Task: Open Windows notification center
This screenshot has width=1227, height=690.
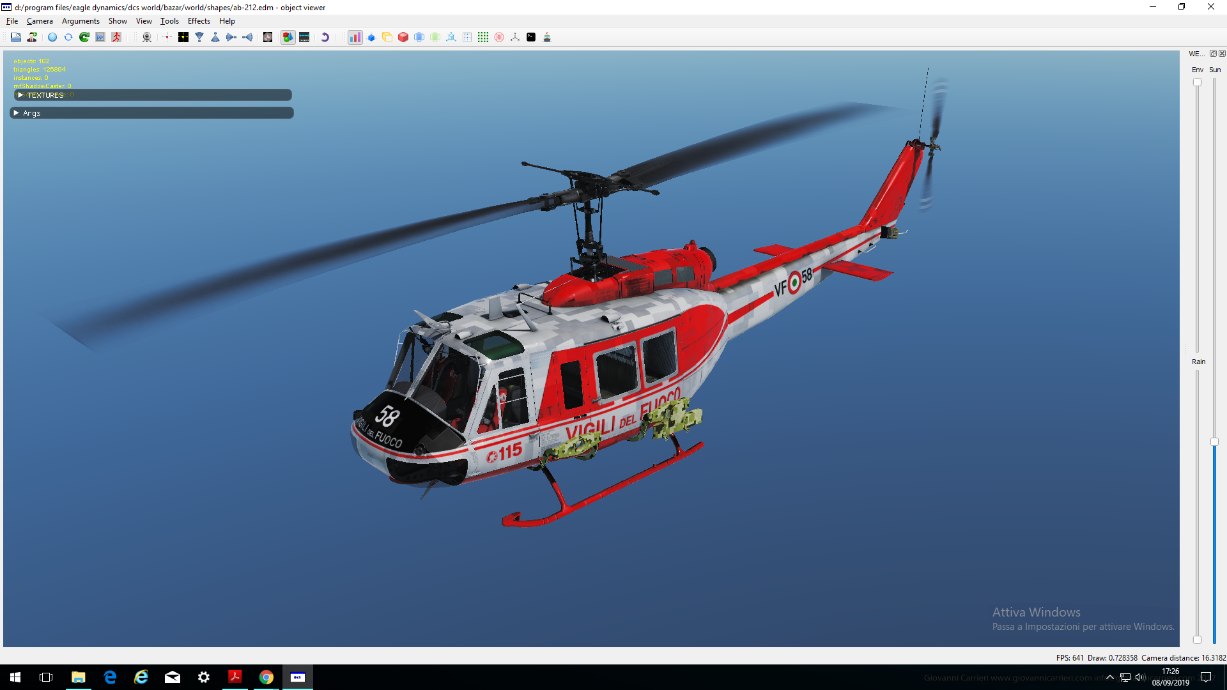Action: (x=1206, y=677)
